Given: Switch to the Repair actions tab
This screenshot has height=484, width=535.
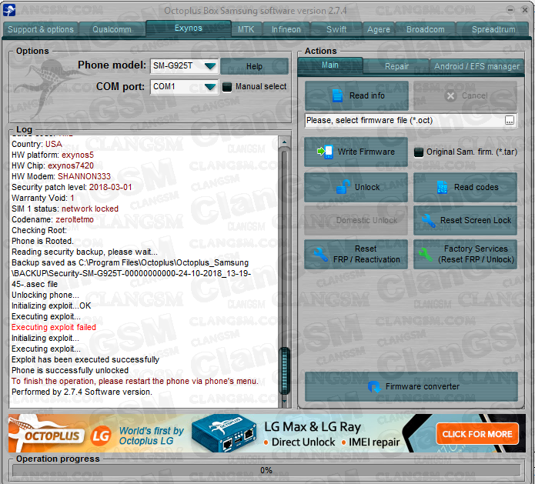Looking at the screenshot, I should pyautogui.click(x=396, y=66).
